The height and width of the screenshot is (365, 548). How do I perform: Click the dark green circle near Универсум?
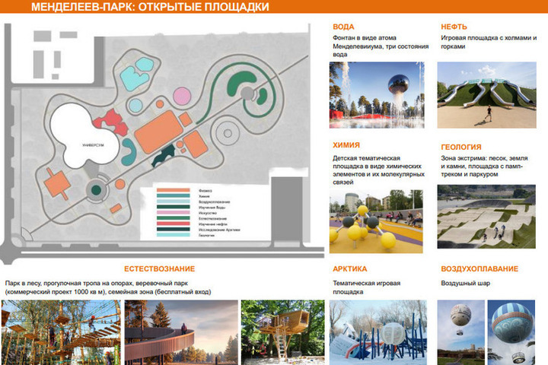[x=96, y=190]
